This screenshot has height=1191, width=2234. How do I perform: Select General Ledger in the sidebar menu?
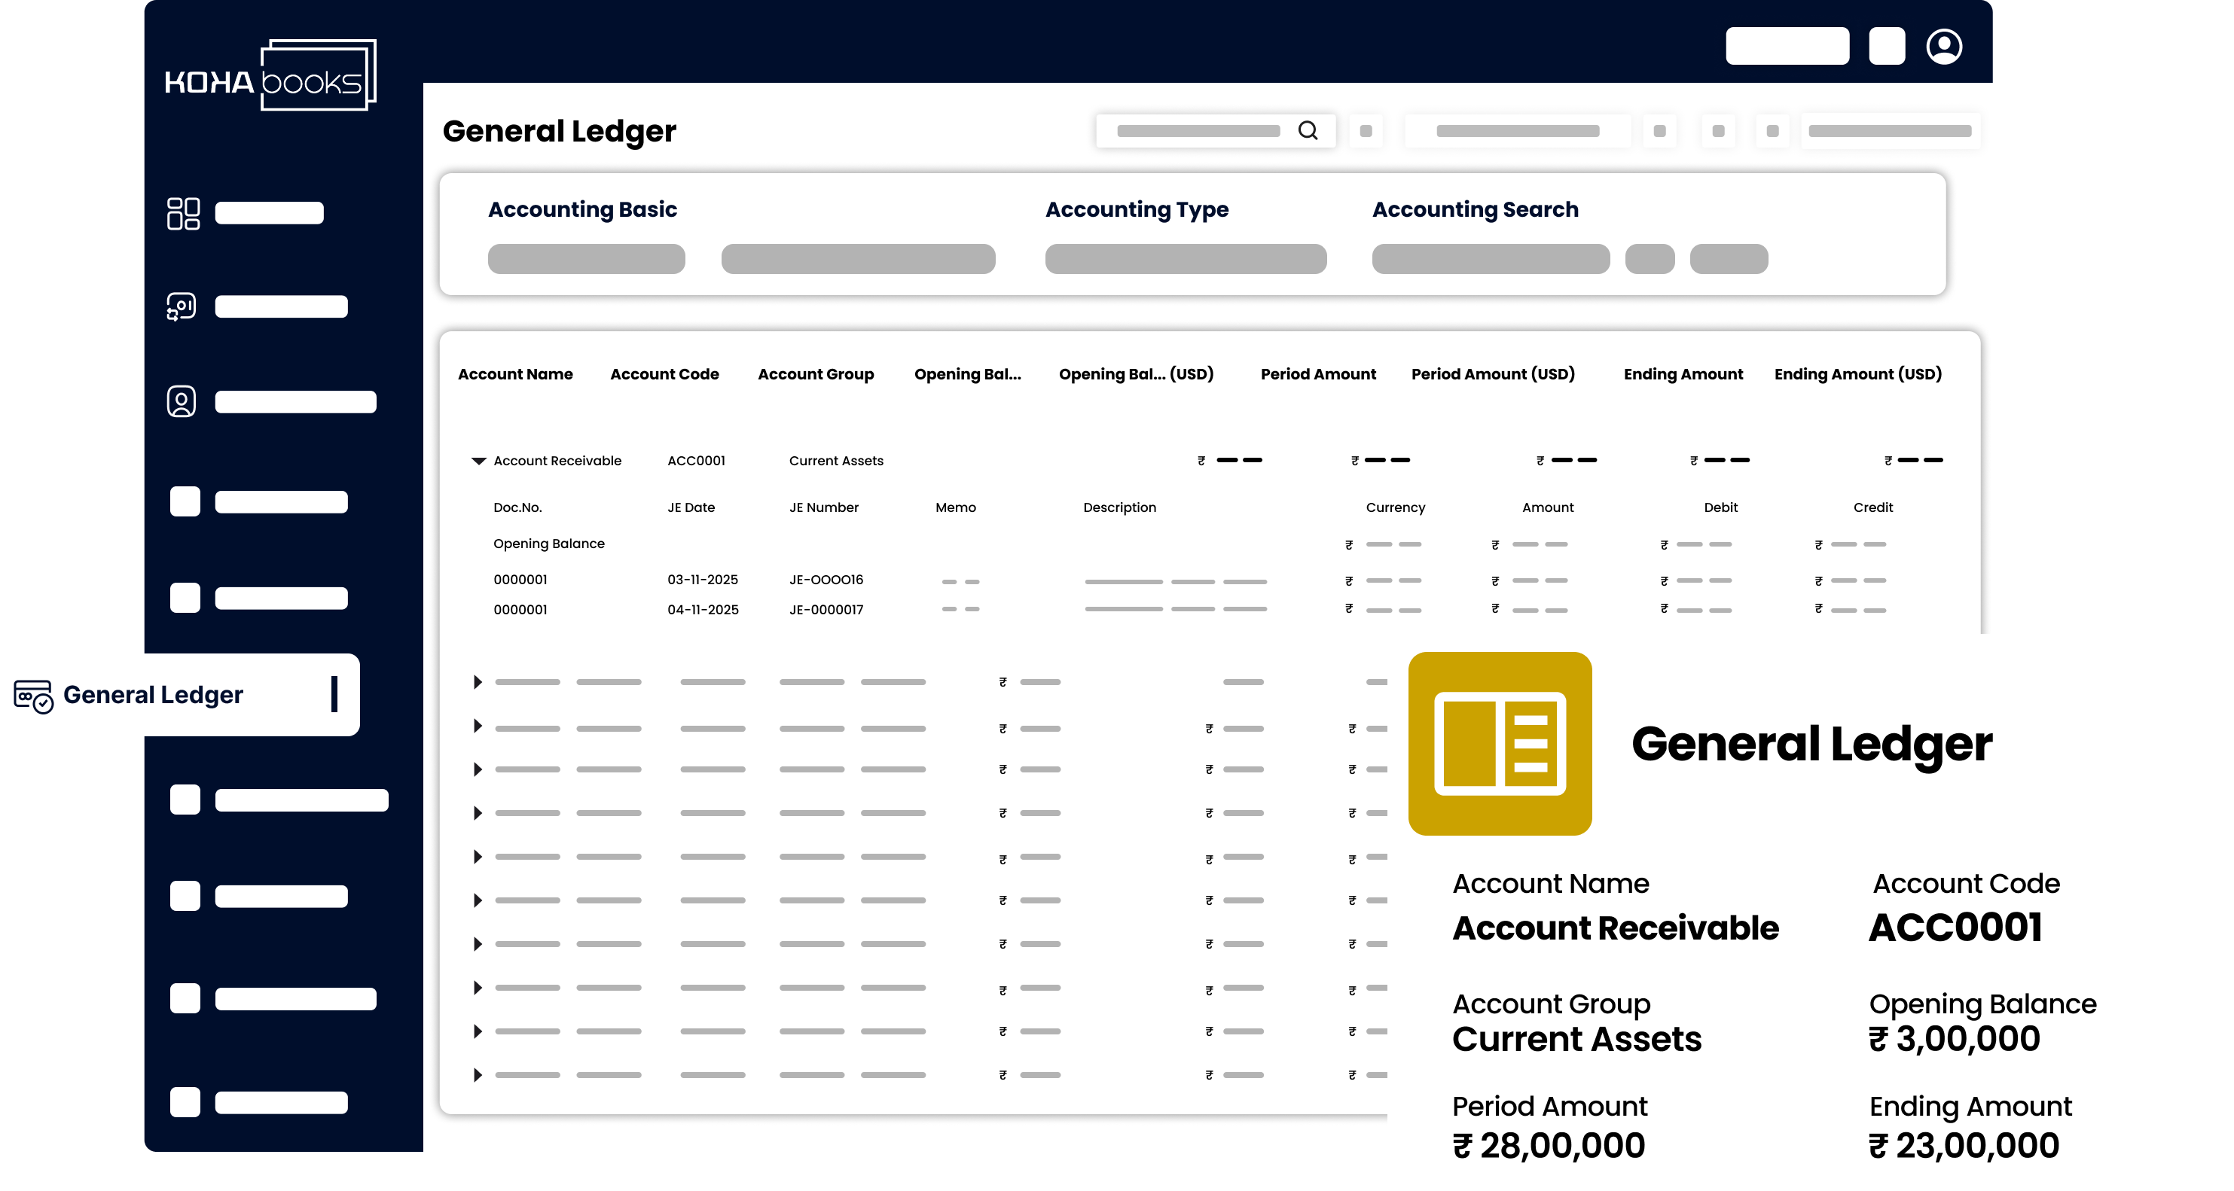coord(154,695)
